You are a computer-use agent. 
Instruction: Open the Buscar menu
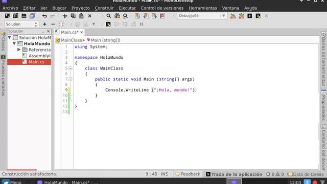59,8
